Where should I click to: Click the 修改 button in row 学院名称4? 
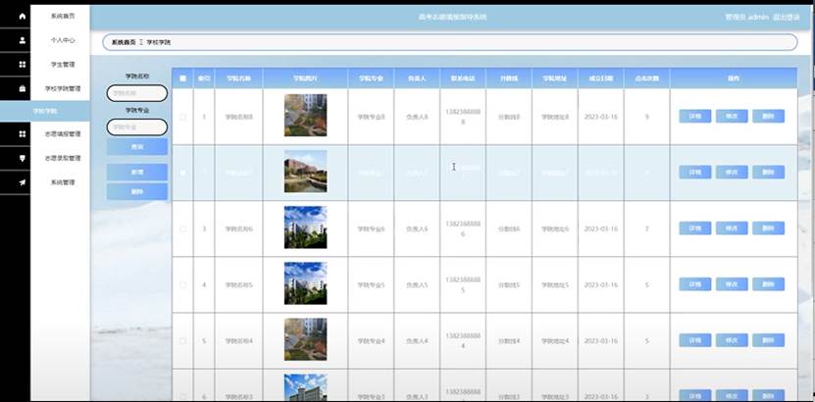[732, 340]
